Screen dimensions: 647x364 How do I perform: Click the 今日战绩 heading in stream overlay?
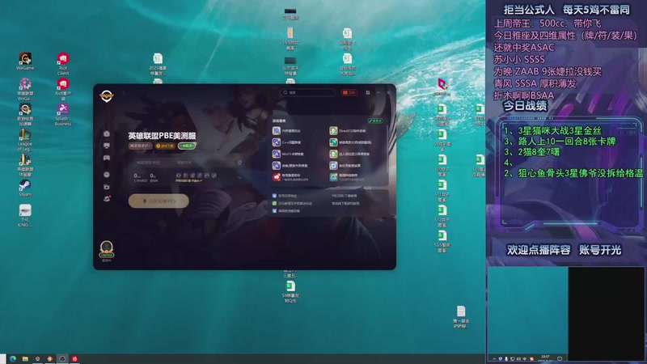pyautogui.click(x=525, y=106)
